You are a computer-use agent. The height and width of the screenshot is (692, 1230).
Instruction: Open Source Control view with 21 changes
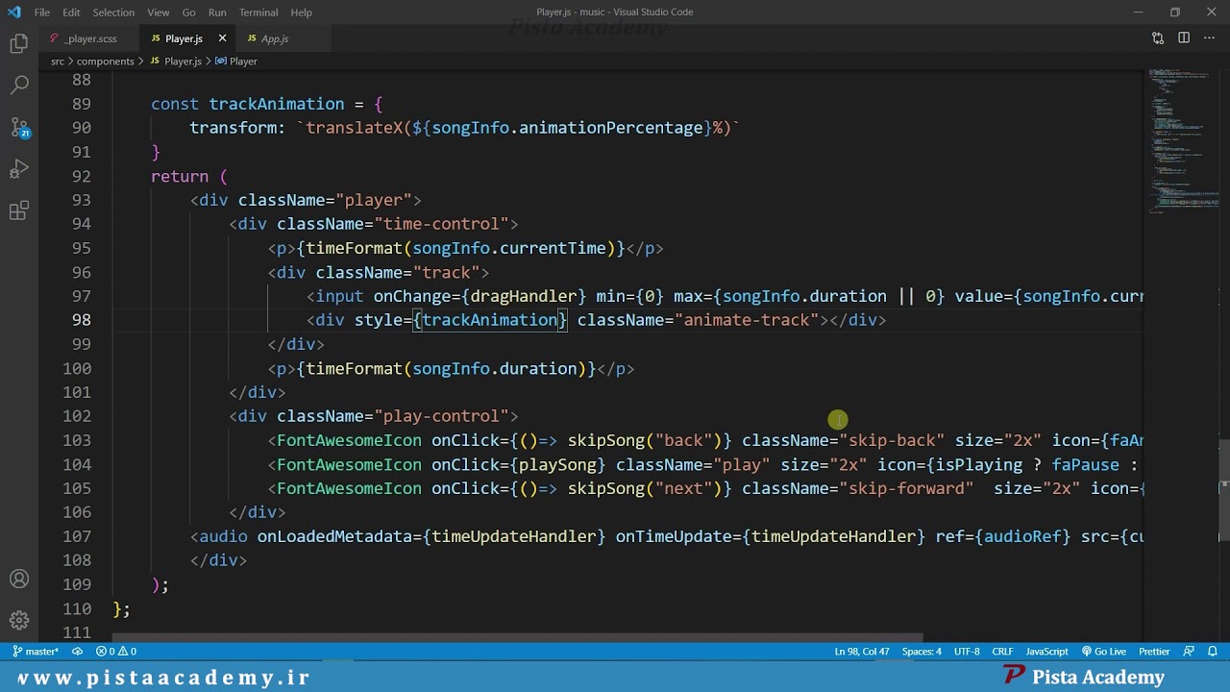point(19,128)
